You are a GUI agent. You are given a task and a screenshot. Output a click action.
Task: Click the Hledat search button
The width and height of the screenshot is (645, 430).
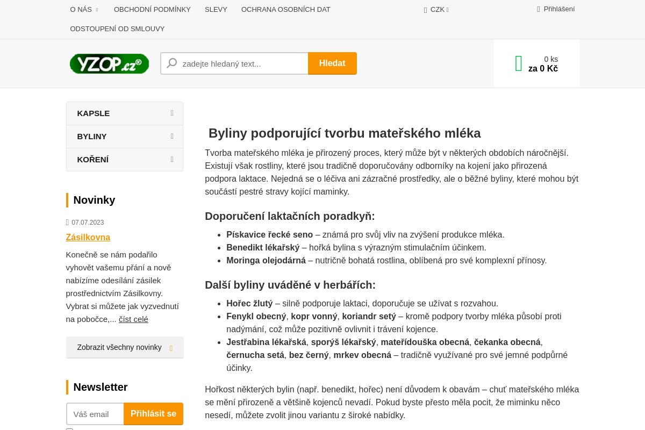332,63
